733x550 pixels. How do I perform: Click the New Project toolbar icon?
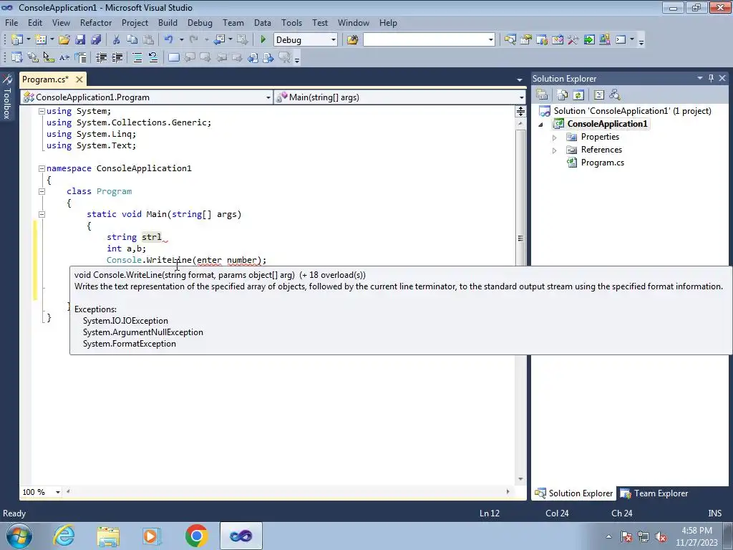(17, 40)
